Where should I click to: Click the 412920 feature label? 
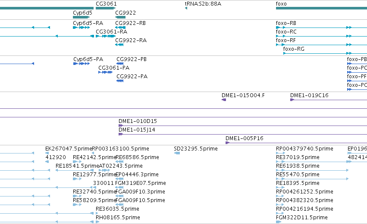click(56, 157)
